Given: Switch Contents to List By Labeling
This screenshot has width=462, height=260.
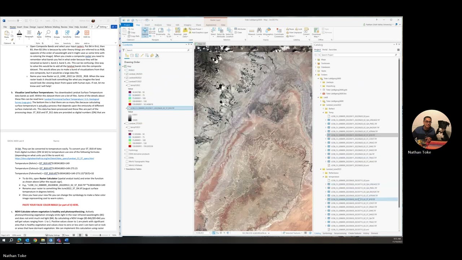Looking at the screenshot, I should point(152,56).
